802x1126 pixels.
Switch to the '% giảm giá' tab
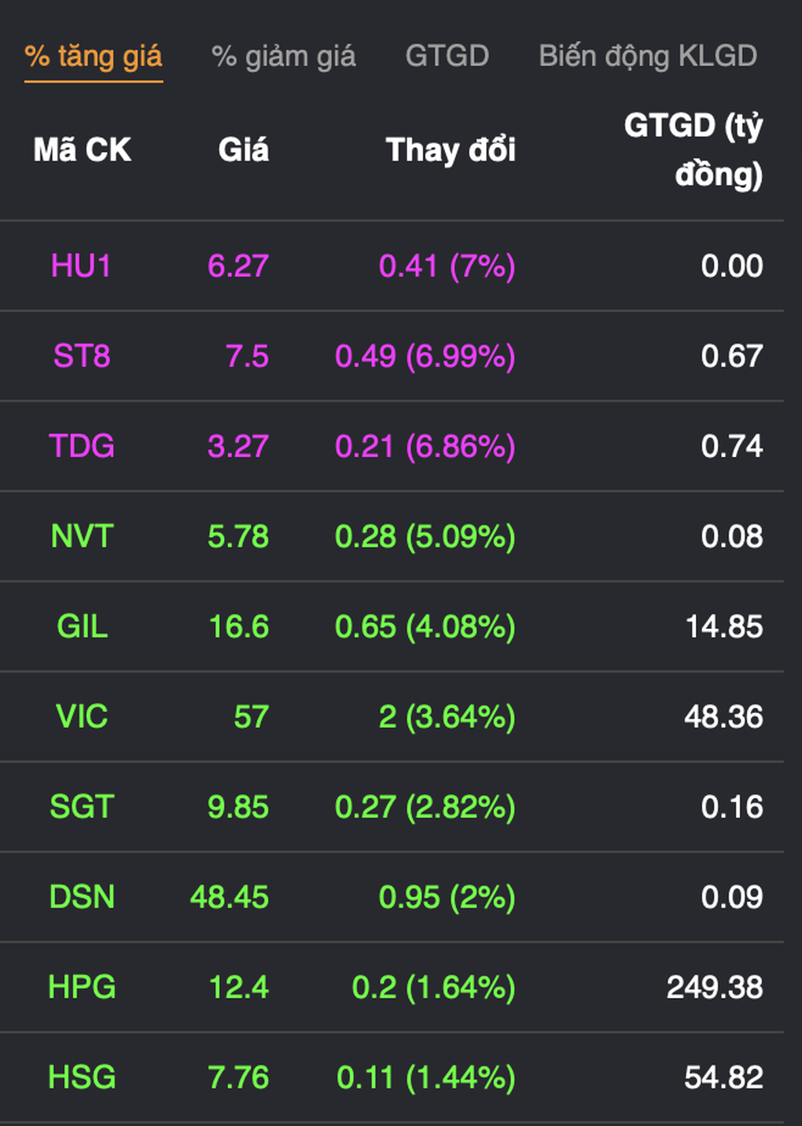click(x=283, y=57)
